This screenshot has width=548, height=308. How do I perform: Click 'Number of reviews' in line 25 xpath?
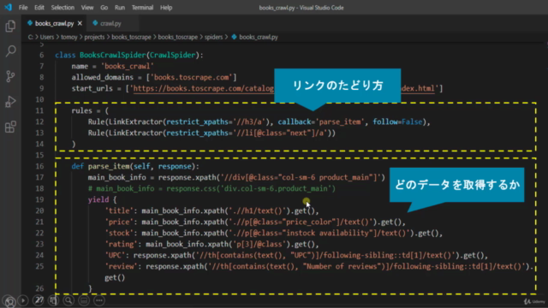(342, 266)
